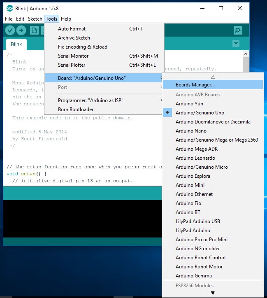Choose the Arduino BT board
Viewport: 267px width, 298px height.
[213, 212]
